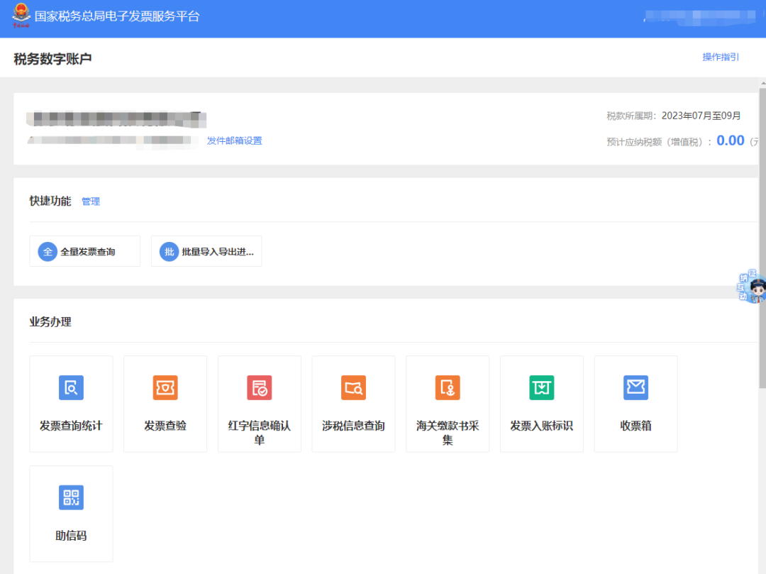
Task: Click the tax bureau emblem logo
Action: [x=21, y=16]
